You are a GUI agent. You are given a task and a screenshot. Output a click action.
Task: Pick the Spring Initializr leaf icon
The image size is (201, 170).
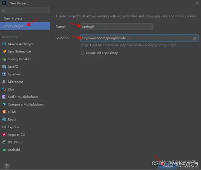coord(4,59)
